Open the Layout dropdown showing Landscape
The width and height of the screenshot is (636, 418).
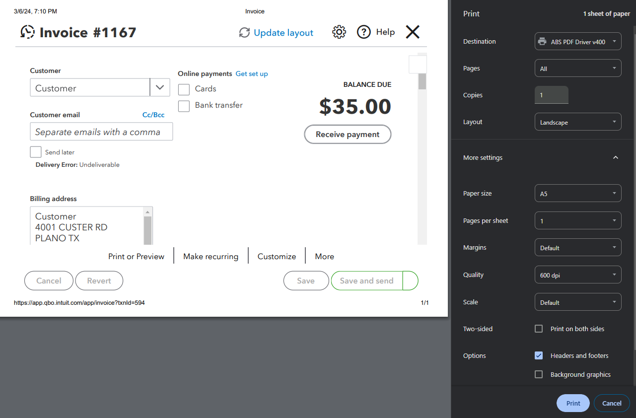point(577,122)
